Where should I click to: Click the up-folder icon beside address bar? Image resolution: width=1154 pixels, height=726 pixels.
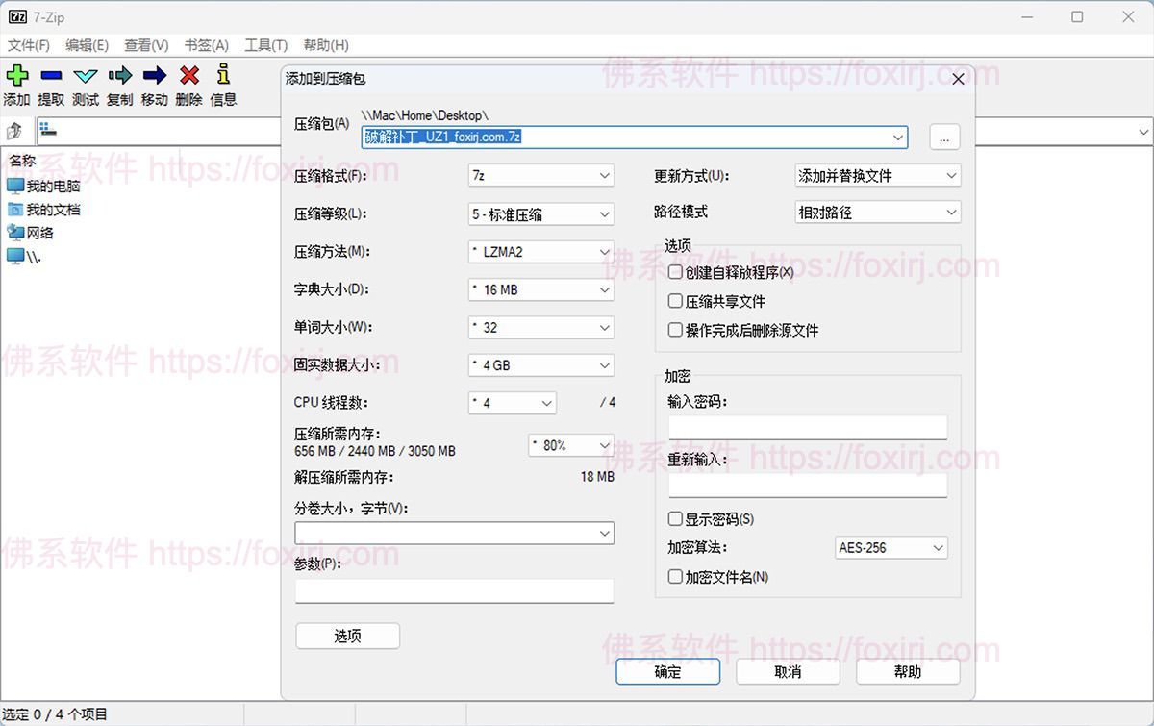15,131
